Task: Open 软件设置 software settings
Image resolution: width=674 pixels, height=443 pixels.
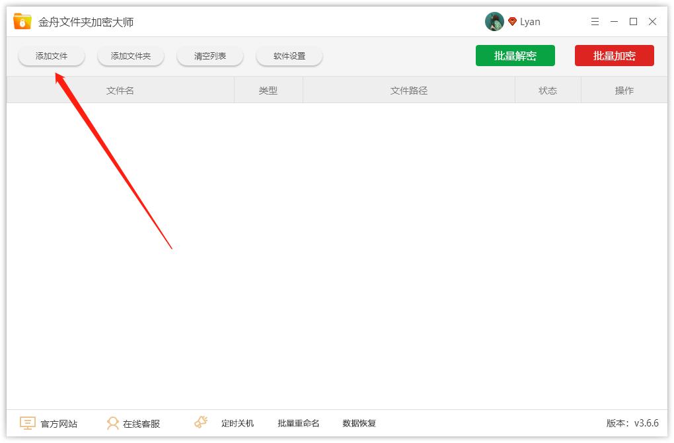Action: 289,56
